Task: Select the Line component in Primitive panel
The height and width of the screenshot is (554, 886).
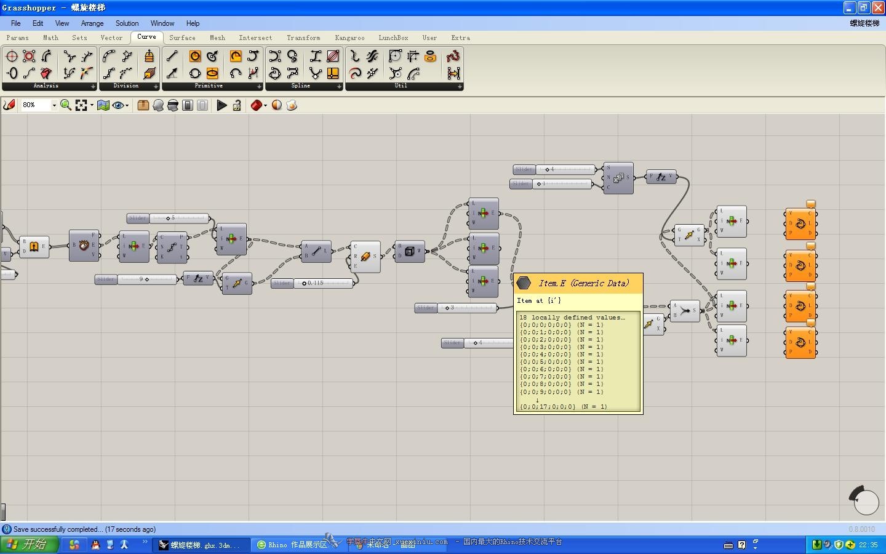Action: pos(172,56)
